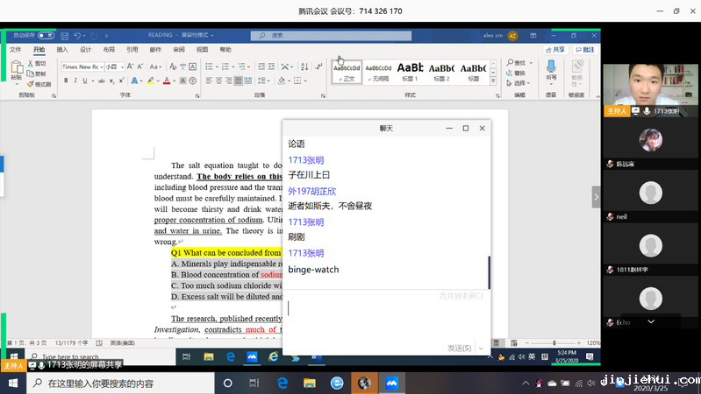
Task: Apply the text highlight color tool
Action: pyautogui.click(x=151, y=81)
